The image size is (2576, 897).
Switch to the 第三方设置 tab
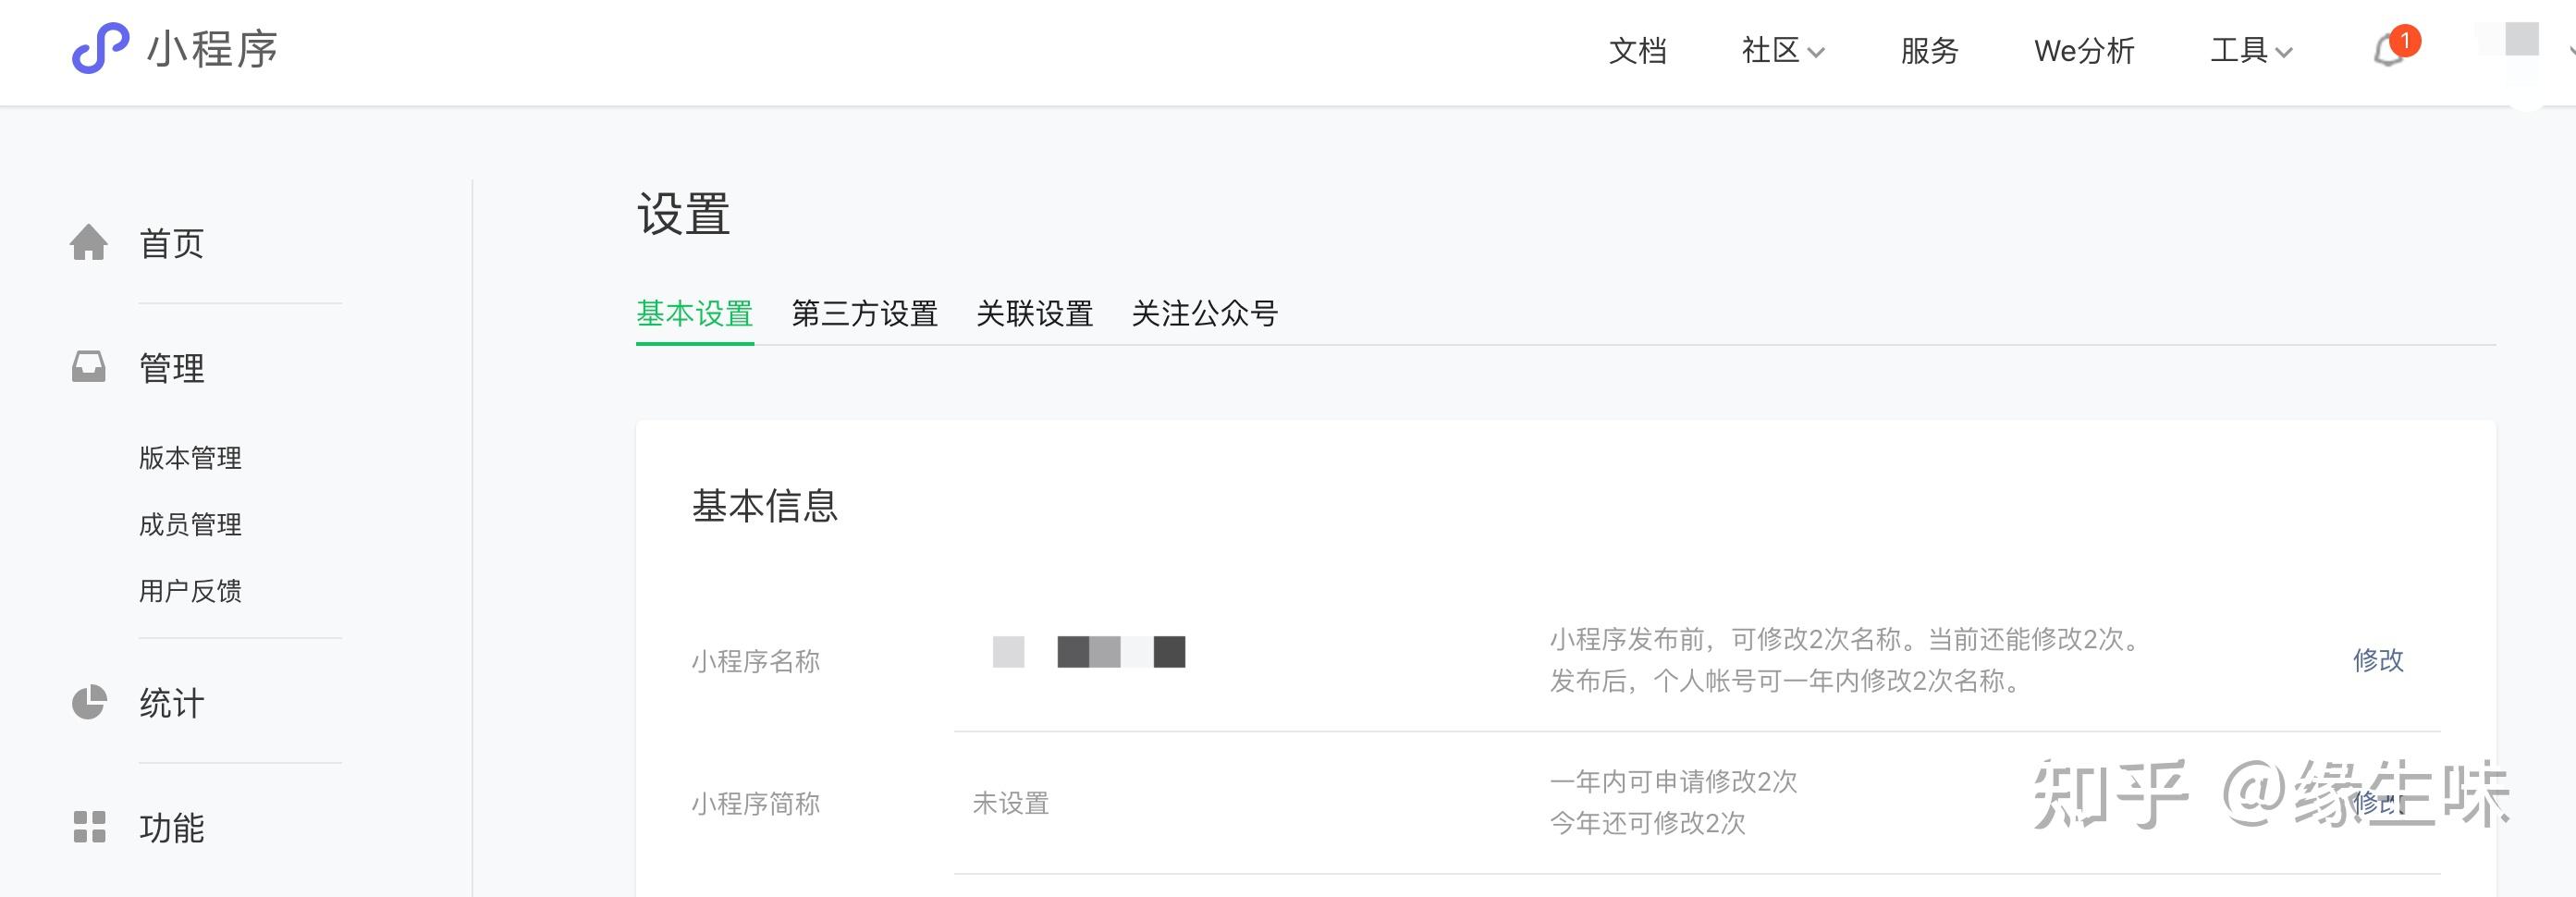coord(864,314)
